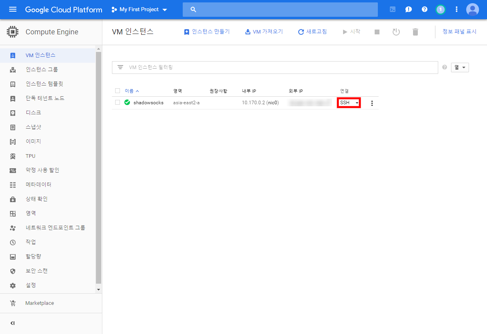
Task: Click the TPU icon in the sidebar
Action: [x=13, y=156]
